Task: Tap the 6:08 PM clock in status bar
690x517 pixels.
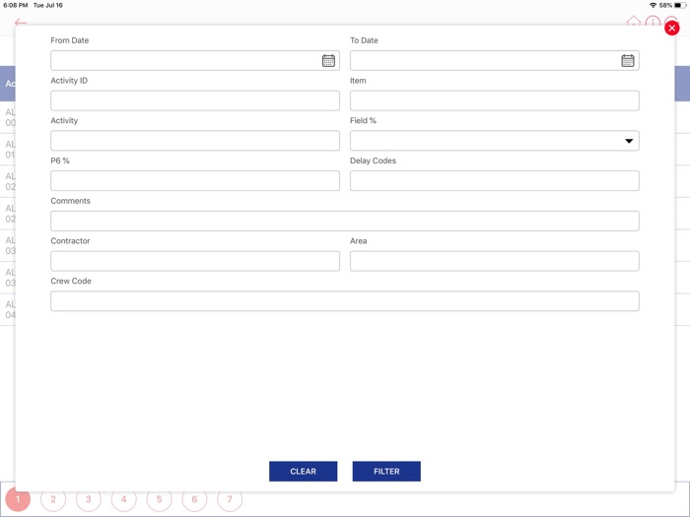Action: [16, 5]
